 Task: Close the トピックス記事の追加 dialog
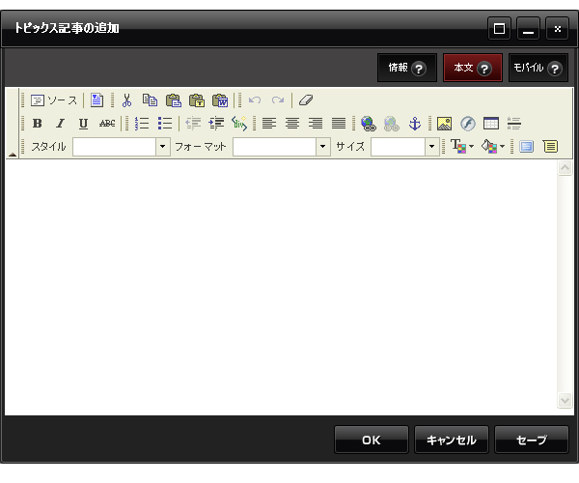[x=557, y=28]
